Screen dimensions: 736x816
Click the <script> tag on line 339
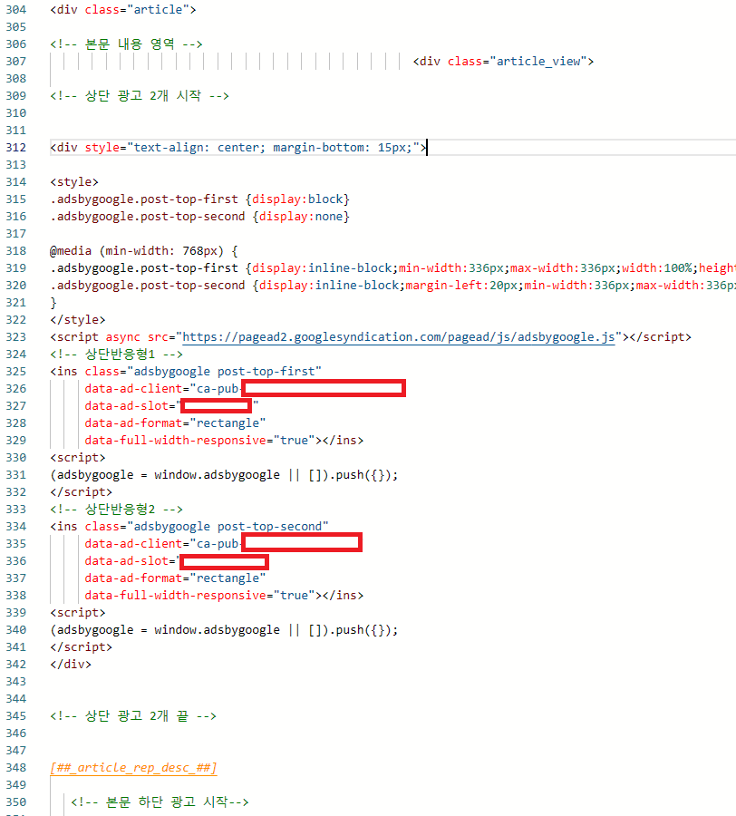tap(78, 613)
